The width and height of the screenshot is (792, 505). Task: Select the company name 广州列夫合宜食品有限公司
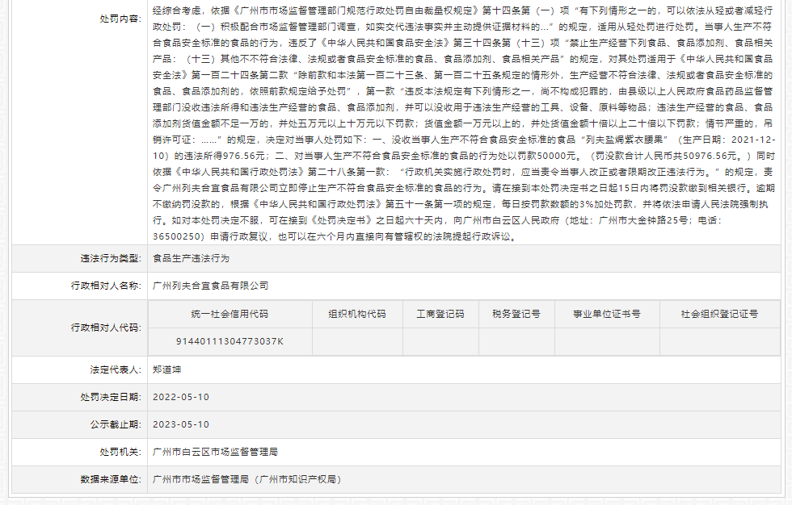[x=210, y=286]
